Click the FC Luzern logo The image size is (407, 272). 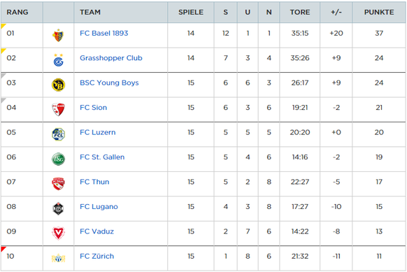[x=59, y=134]
